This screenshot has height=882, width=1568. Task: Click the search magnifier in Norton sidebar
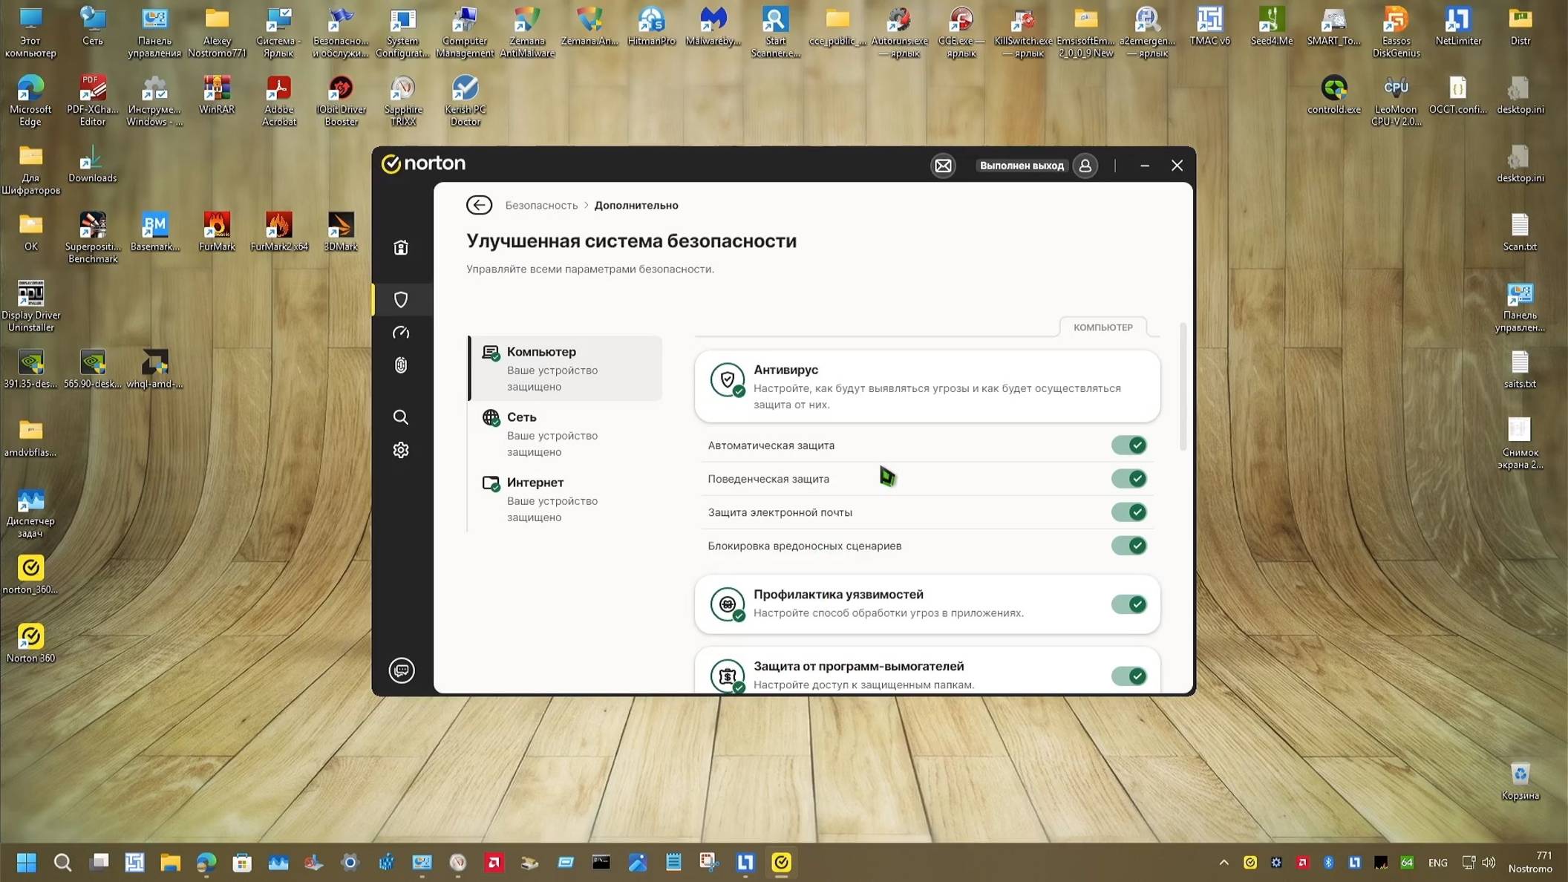(401, 417)
